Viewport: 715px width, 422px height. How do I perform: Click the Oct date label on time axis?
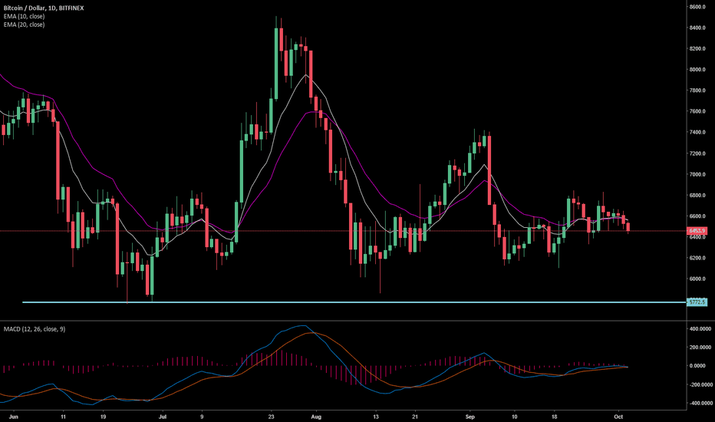619,417
